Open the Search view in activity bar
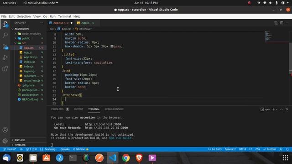 coord(5,35)
